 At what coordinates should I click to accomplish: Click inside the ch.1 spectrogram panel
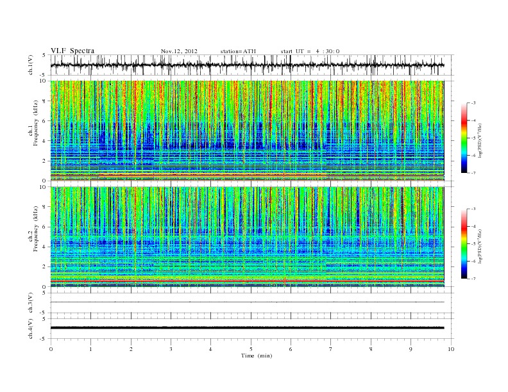(247, 131)
